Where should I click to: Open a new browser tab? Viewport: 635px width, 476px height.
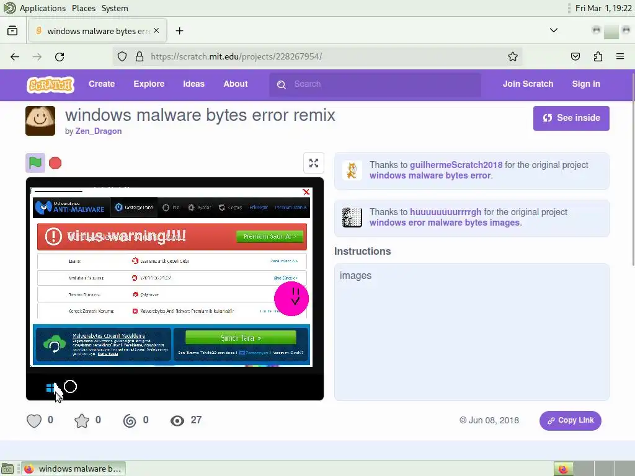[x=179, y=31]
